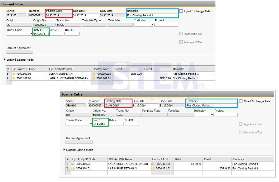
Task: Select account name LABA-RUGI DITAHAN cell
Action: point(129,168)
